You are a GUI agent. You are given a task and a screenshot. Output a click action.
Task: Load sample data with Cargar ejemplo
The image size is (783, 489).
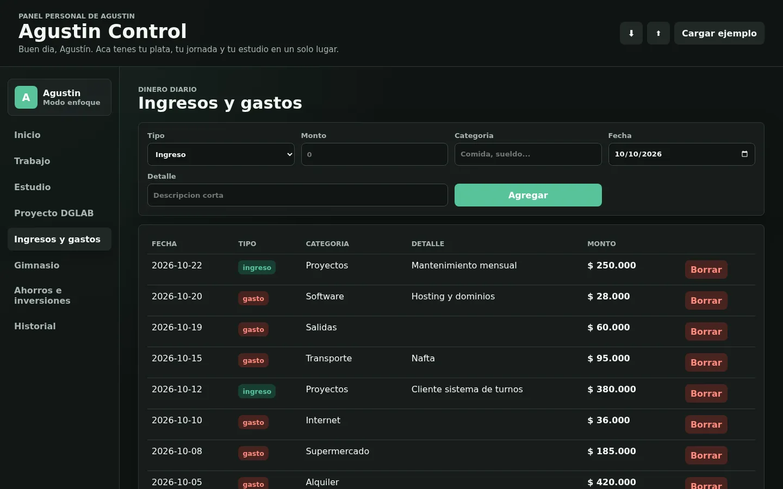pos(719,33)
